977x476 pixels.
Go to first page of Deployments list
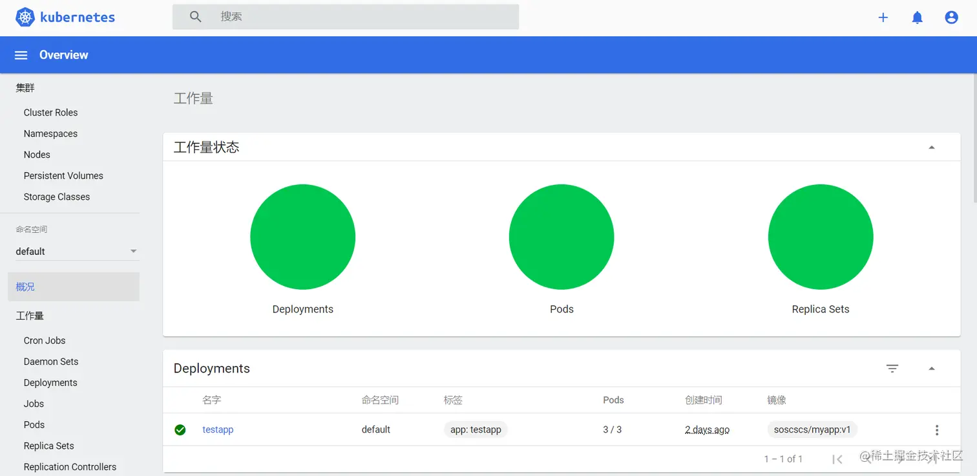click(x=837, y=459)
